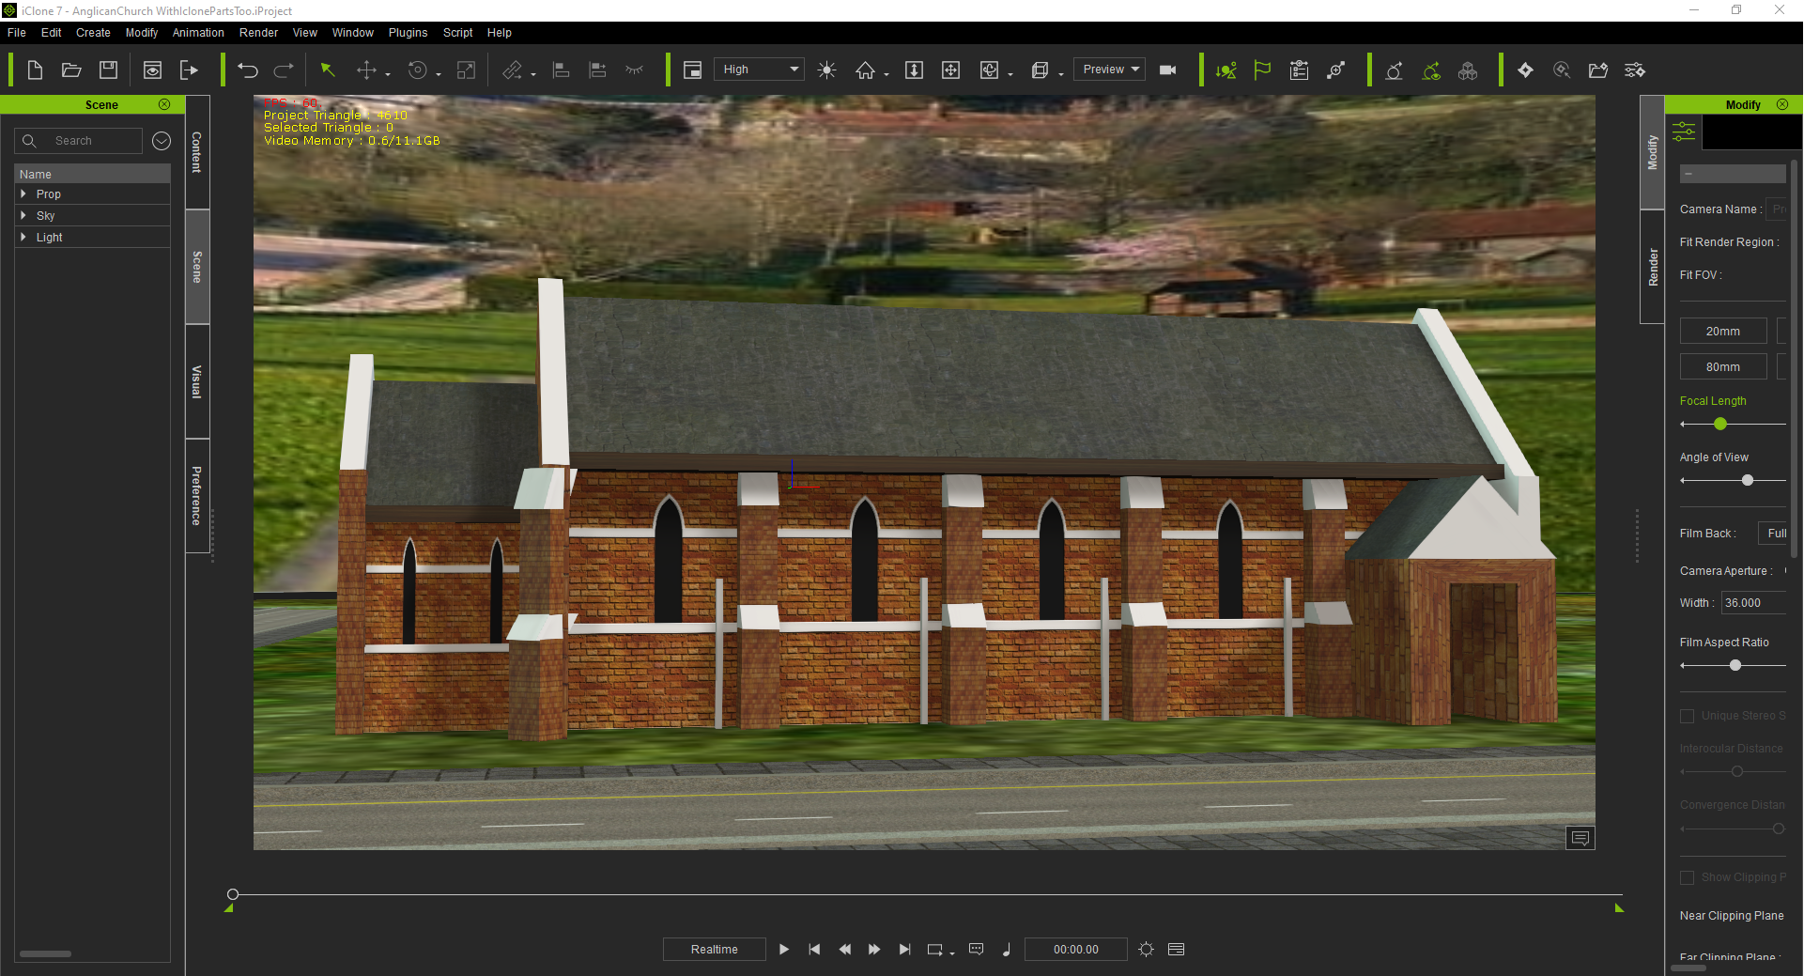Adjust the Focal Length slider
Image resolution: width=1804 pixels, height=976 pixels.
[x=1720, y=425]
